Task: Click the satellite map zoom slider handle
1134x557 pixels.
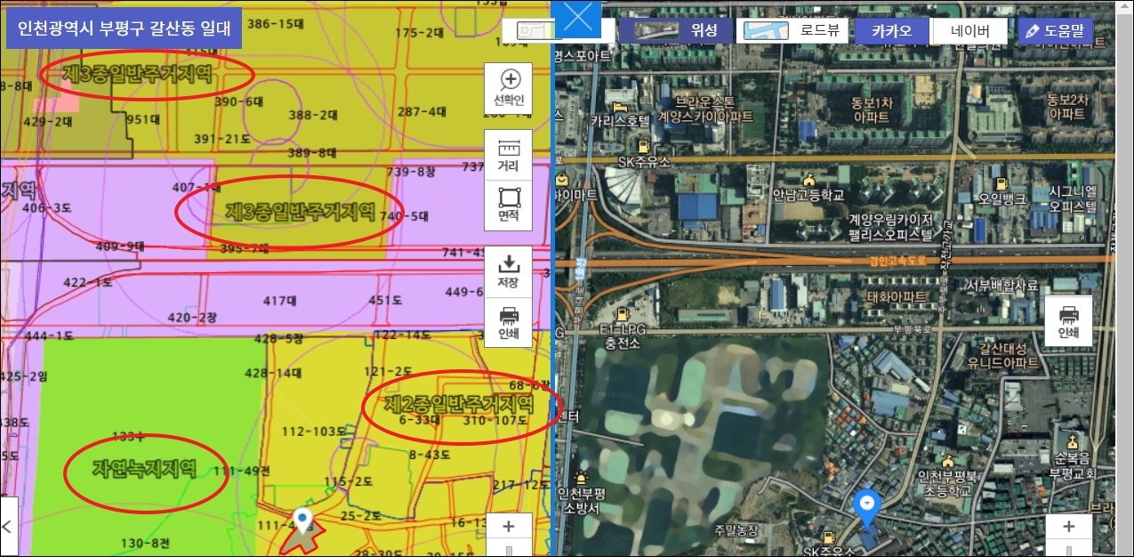Action: [1069, 550]
